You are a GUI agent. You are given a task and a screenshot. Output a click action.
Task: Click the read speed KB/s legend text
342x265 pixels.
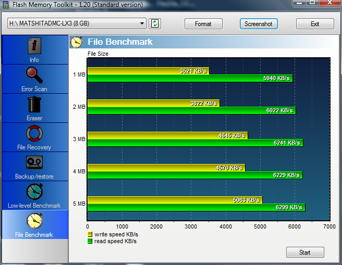click(x=115, y=241)
